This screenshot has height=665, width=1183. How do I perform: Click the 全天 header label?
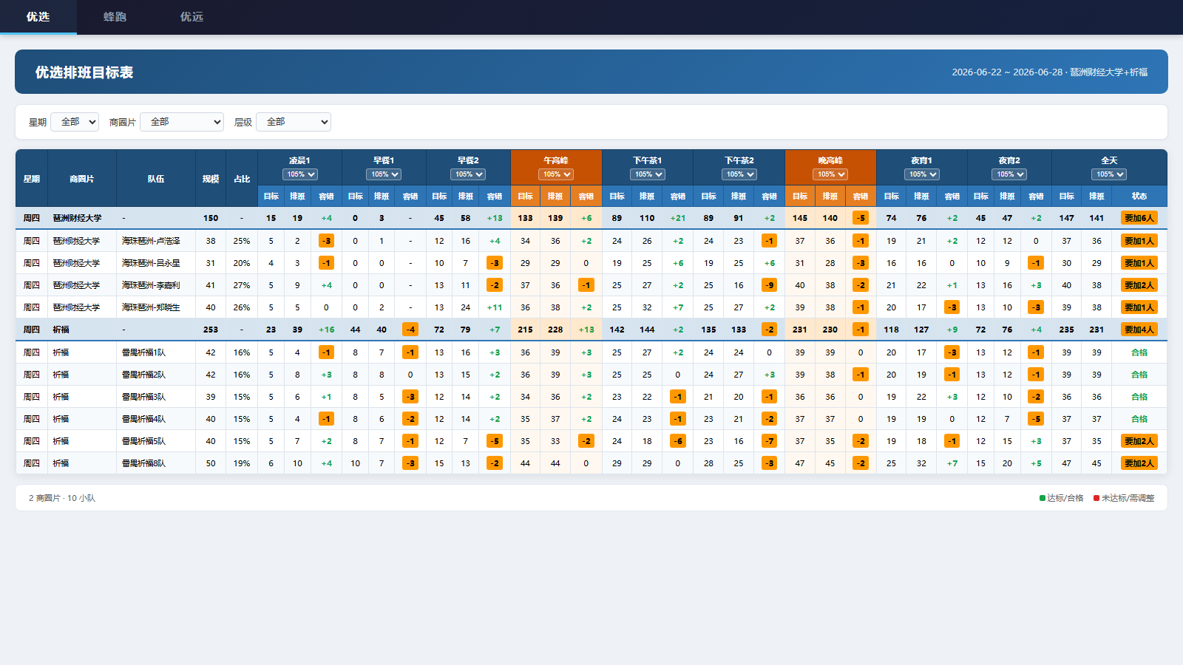coord(1109,160)
